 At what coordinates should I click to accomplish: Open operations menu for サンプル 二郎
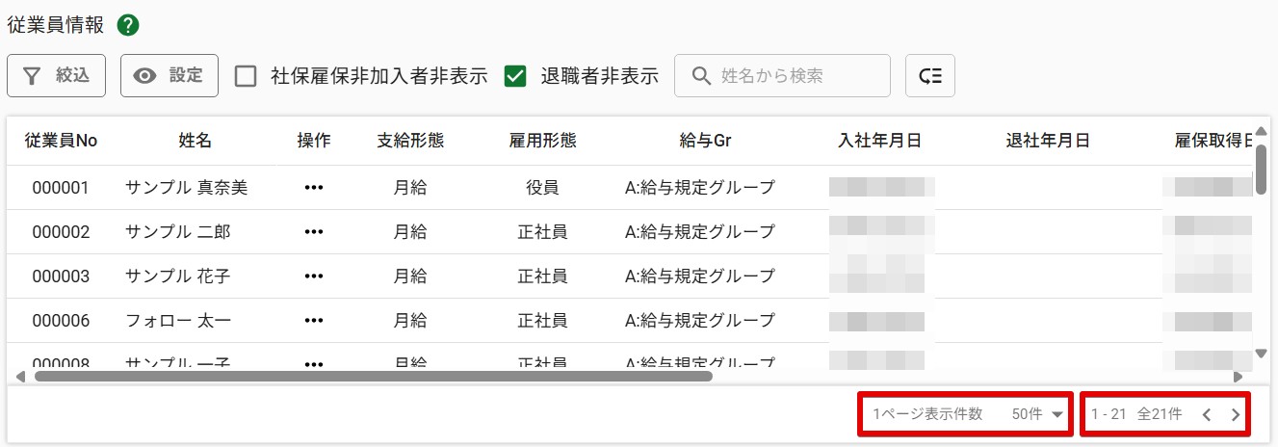[314, 232]
